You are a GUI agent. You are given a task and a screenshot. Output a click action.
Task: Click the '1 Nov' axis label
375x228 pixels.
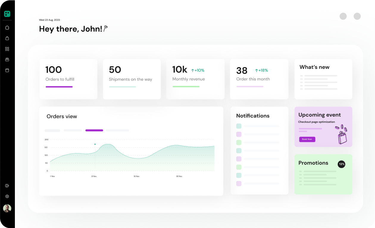[x=52, y=176]
